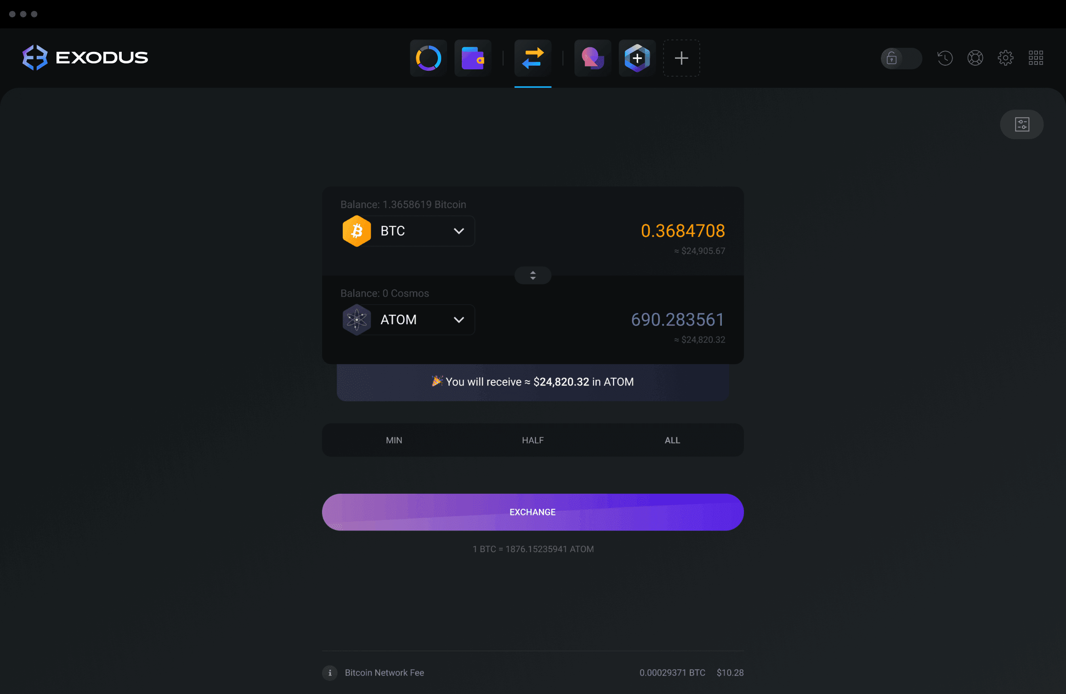Viewport: 1066px width, 694px height.
Task: Open the pink NFT gallery icon
Action: click(592, 58)
